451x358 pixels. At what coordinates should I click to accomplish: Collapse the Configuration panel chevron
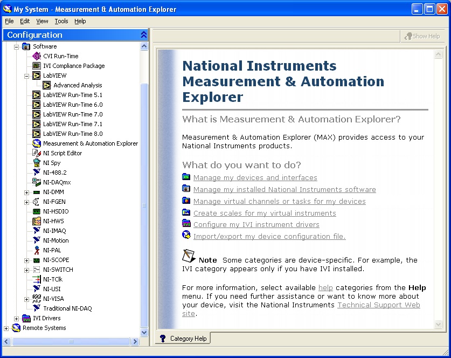coord(144,35)
